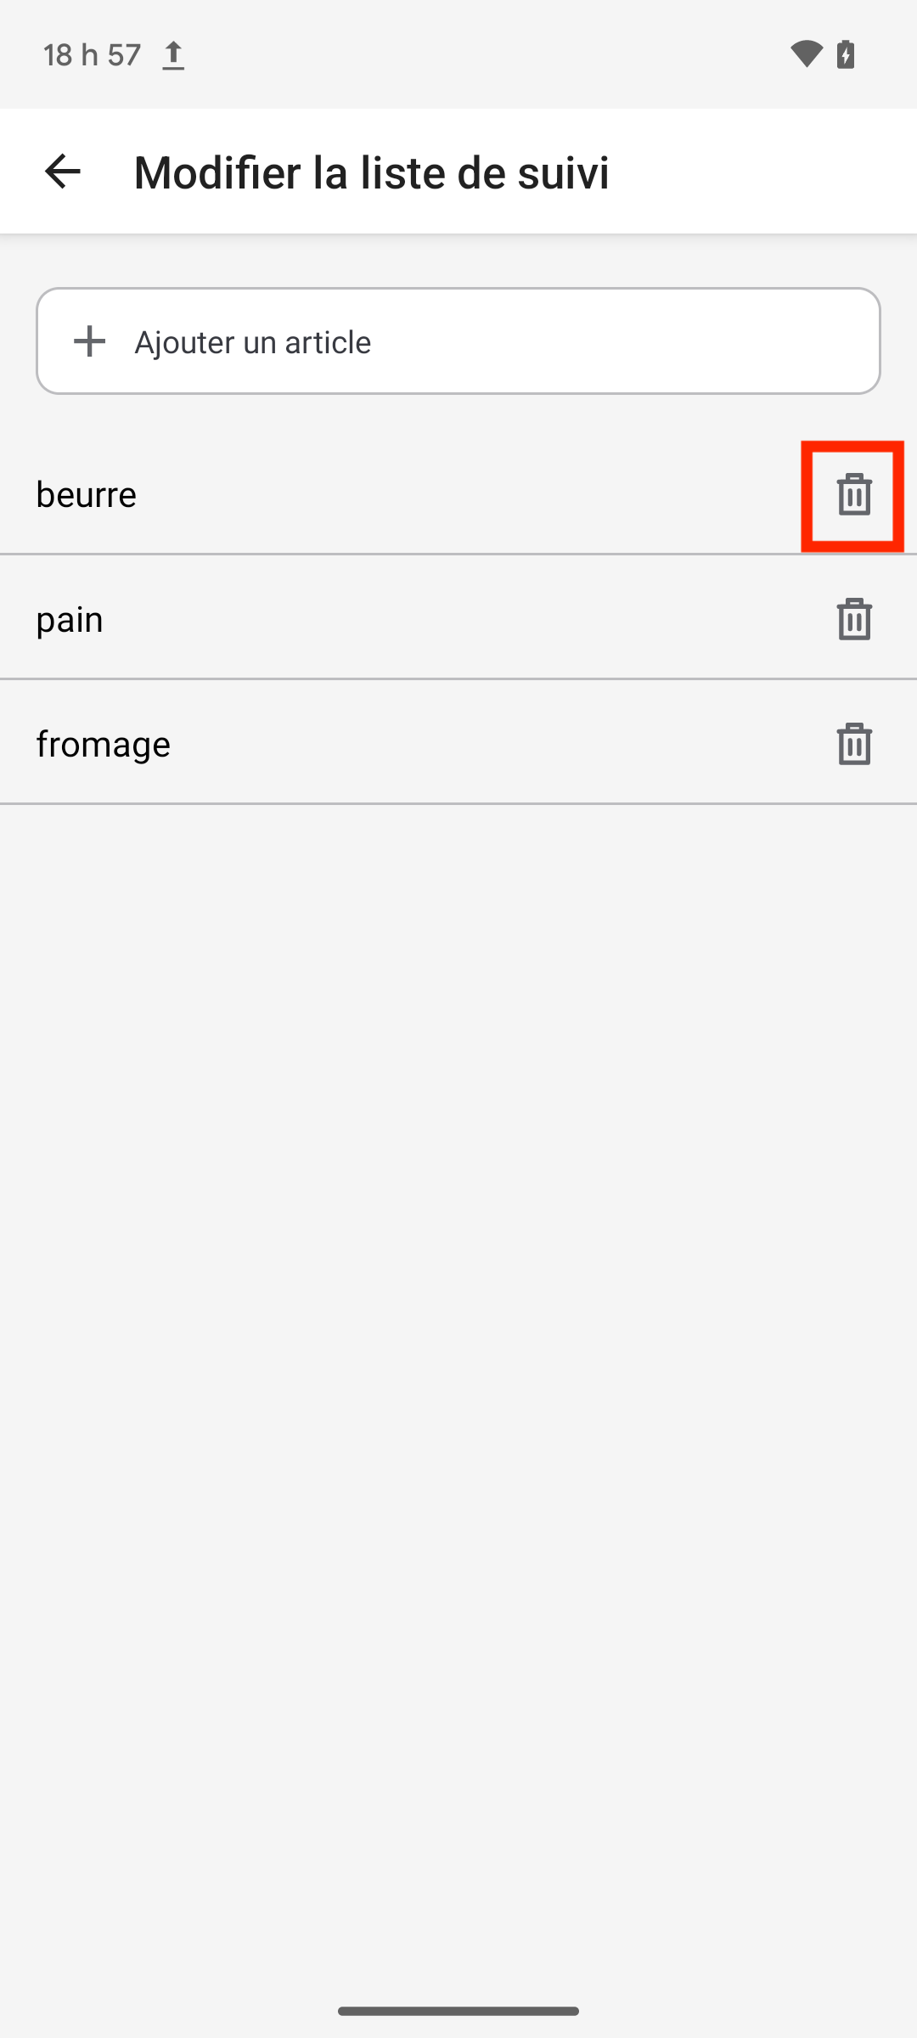The image size is (917, 2038).
Task: Select the fromage item text
Action: click(x=103, y=745)
